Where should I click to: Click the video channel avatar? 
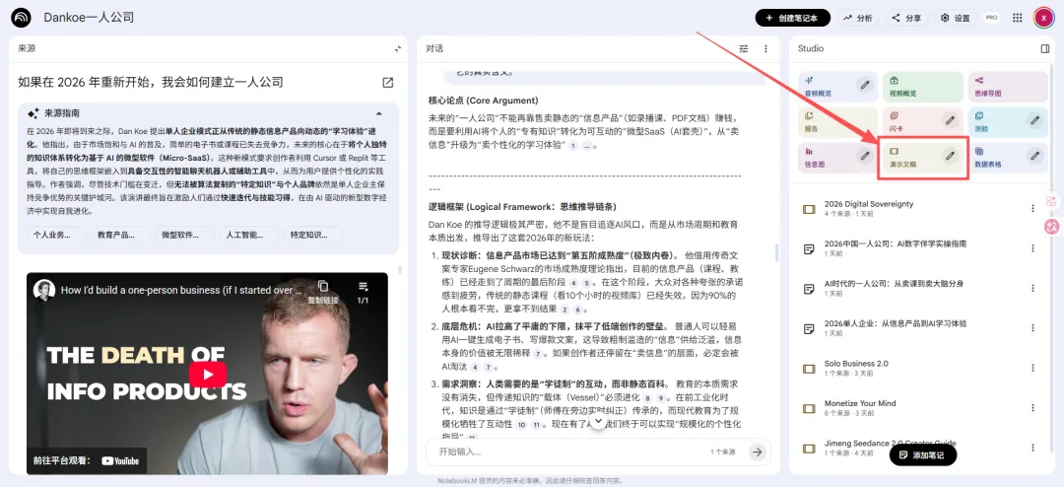(45, 290)
